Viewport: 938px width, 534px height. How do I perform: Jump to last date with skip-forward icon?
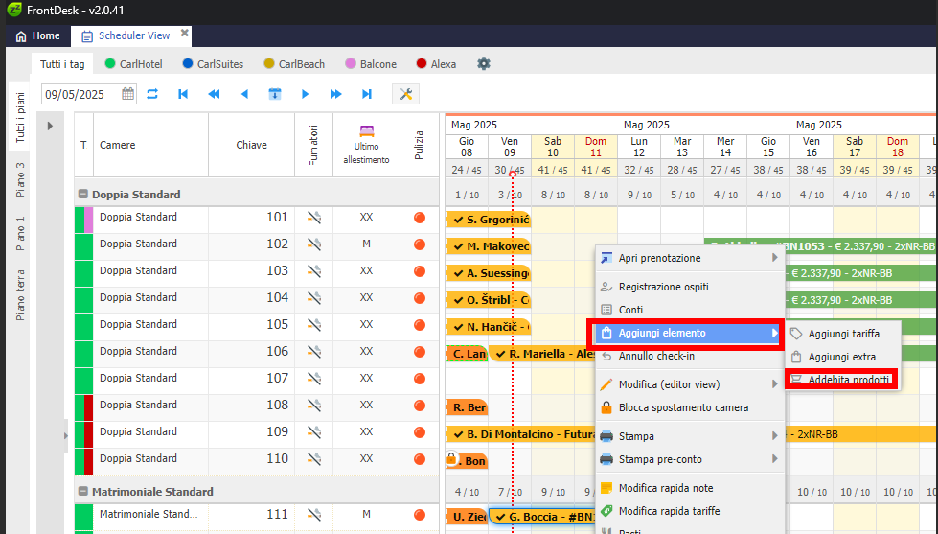pos(367,94)
